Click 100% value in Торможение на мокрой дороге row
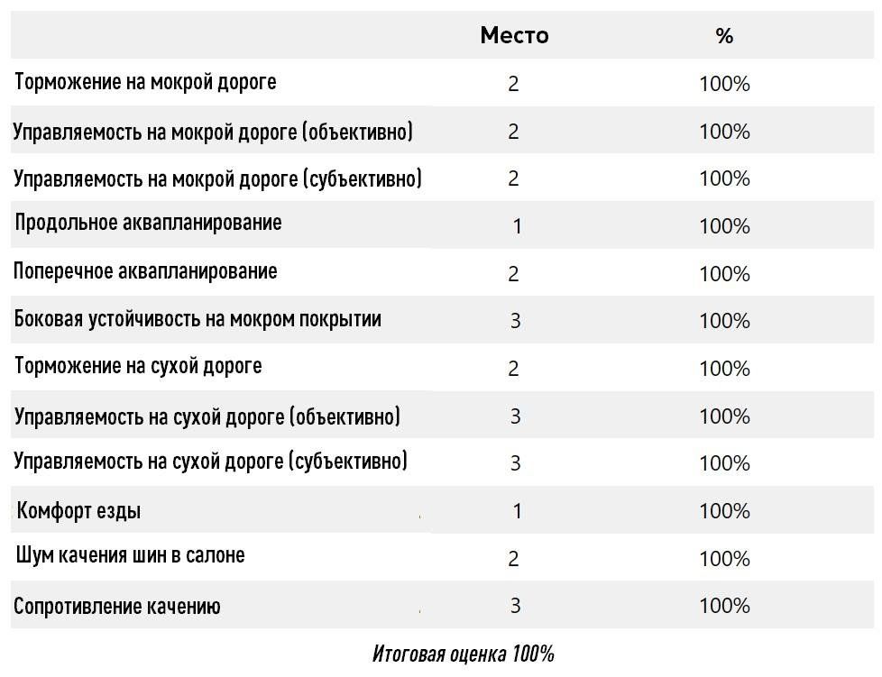This screenshot has width=882, height=677. click(724, 84)
